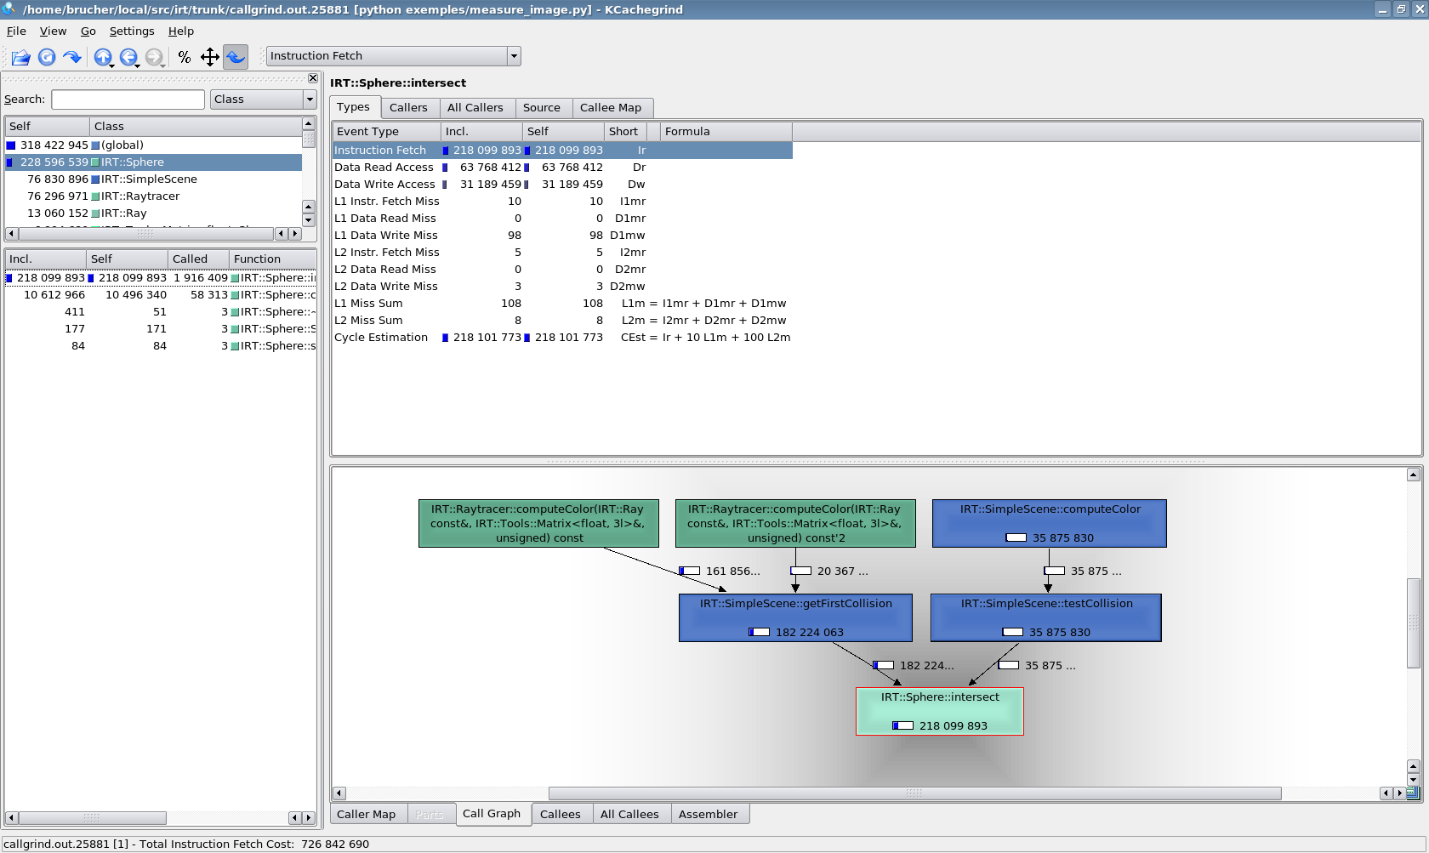Select IRT::SimpleScene::getFirstCollision graph node

click(x=795, y=617)
